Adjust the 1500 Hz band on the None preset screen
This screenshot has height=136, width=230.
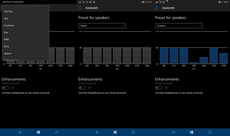117,56
